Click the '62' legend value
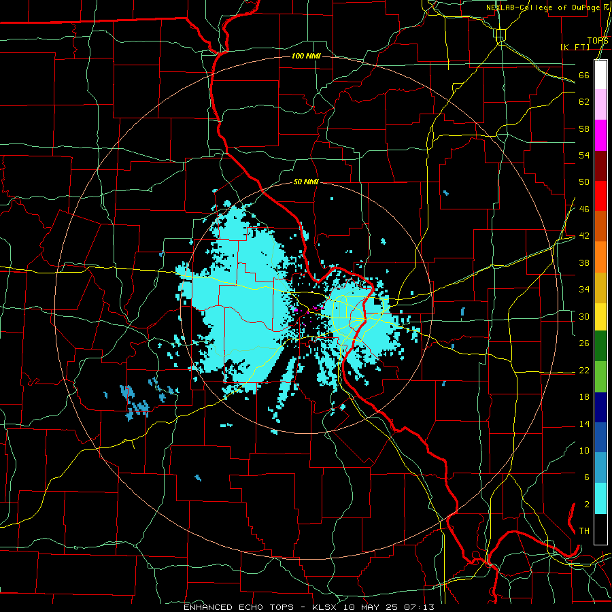This screenshot has height=612, width=612. tap(584, 102)
